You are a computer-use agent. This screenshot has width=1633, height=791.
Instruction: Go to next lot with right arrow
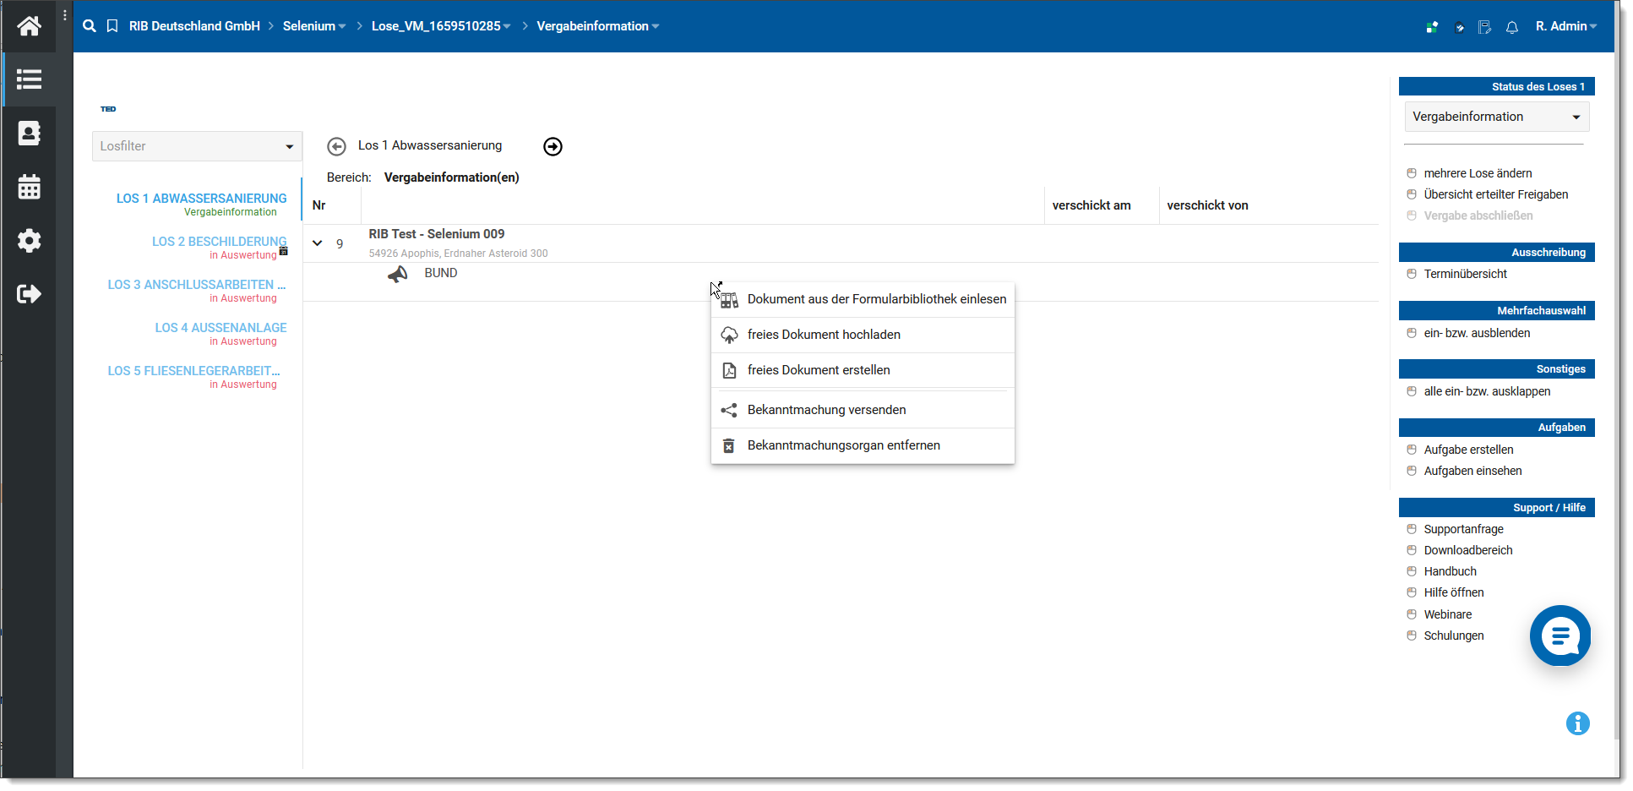pyautogui.click(x=552, y=146)
